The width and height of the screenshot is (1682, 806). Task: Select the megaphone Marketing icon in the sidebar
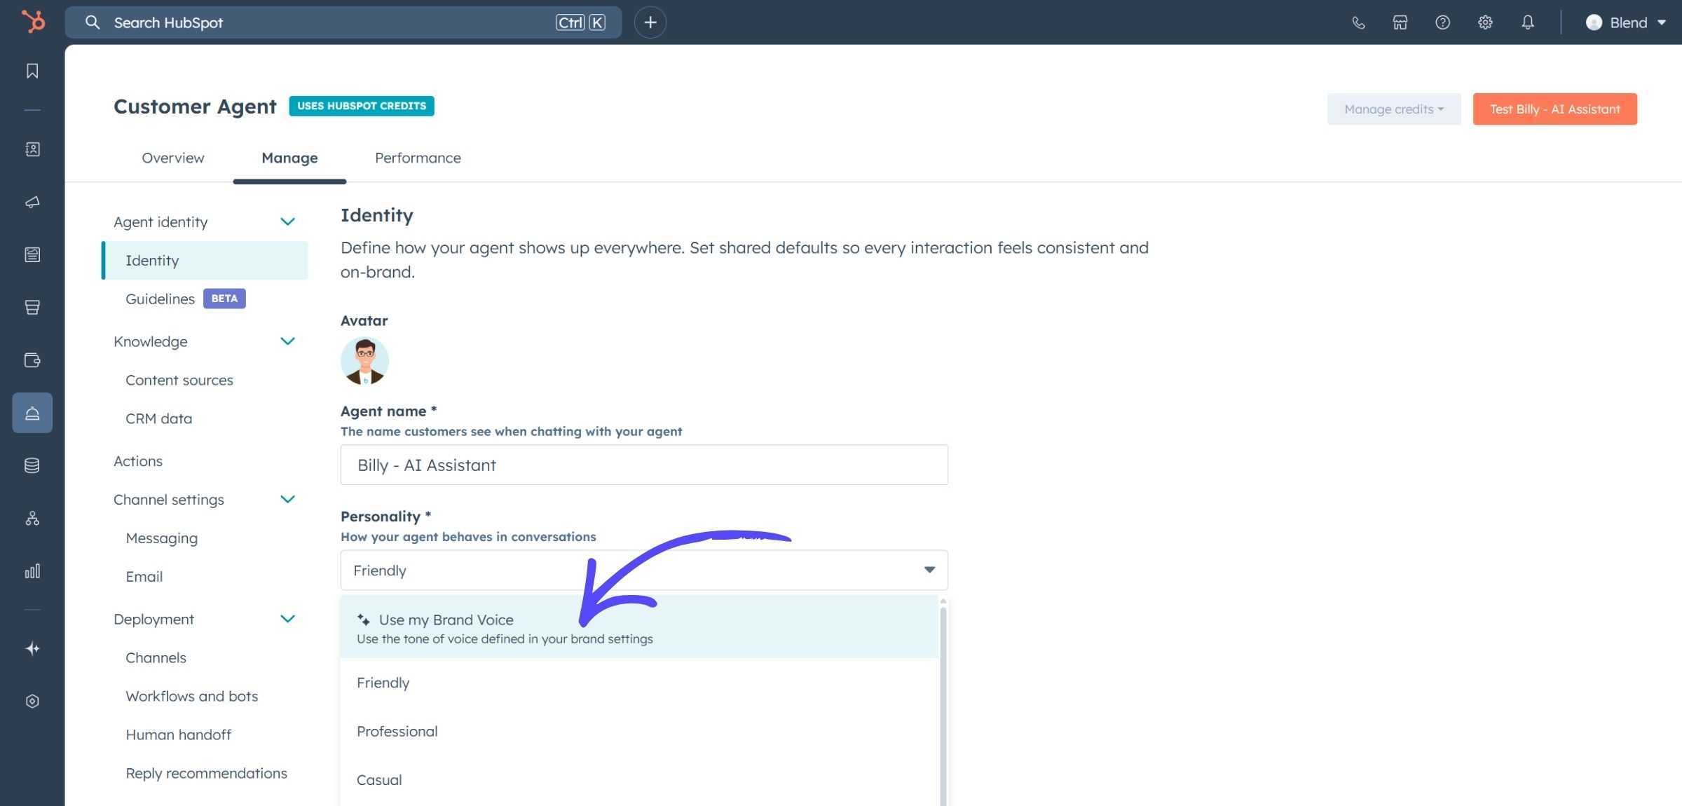tap(32, 203)
